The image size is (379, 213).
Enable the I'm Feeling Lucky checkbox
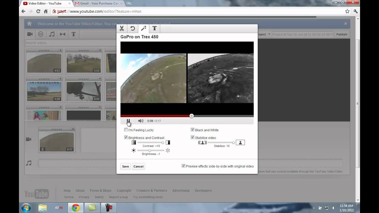[126, 130]
